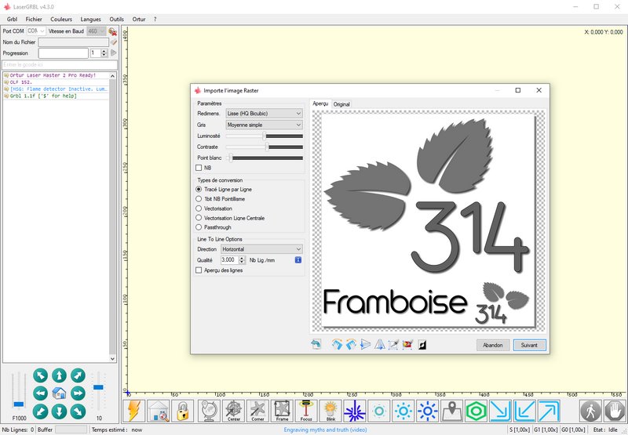Screen dimensions: 628x435
Task: Click the Corner custom button
Action: coord(257,411)
